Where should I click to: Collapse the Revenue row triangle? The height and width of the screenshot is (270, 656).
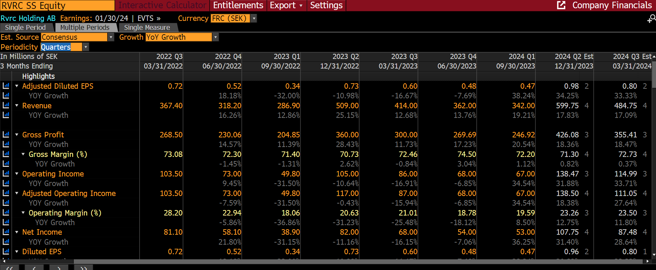coord(16,106)
